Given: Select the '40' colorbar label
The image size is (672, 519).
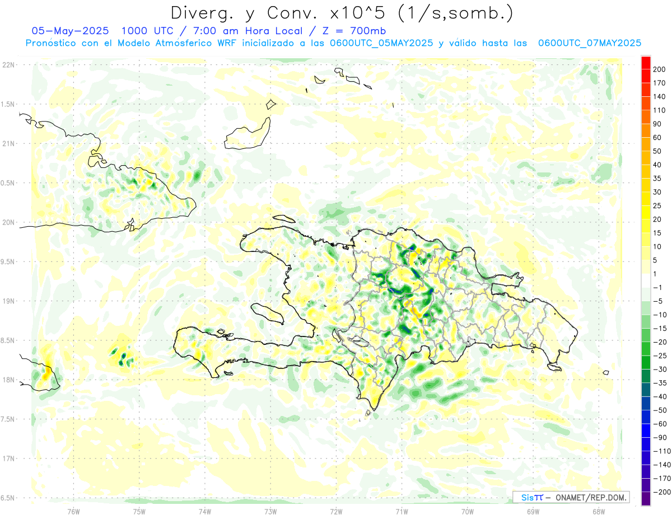Looking at the screenshot, I should click(657, 165).
